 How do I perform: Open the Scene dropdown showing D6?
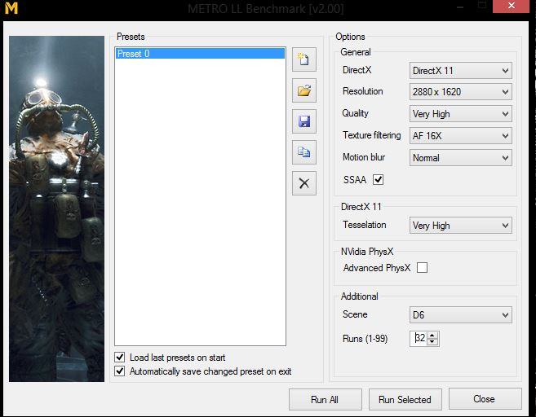click(x=461, y=314)
